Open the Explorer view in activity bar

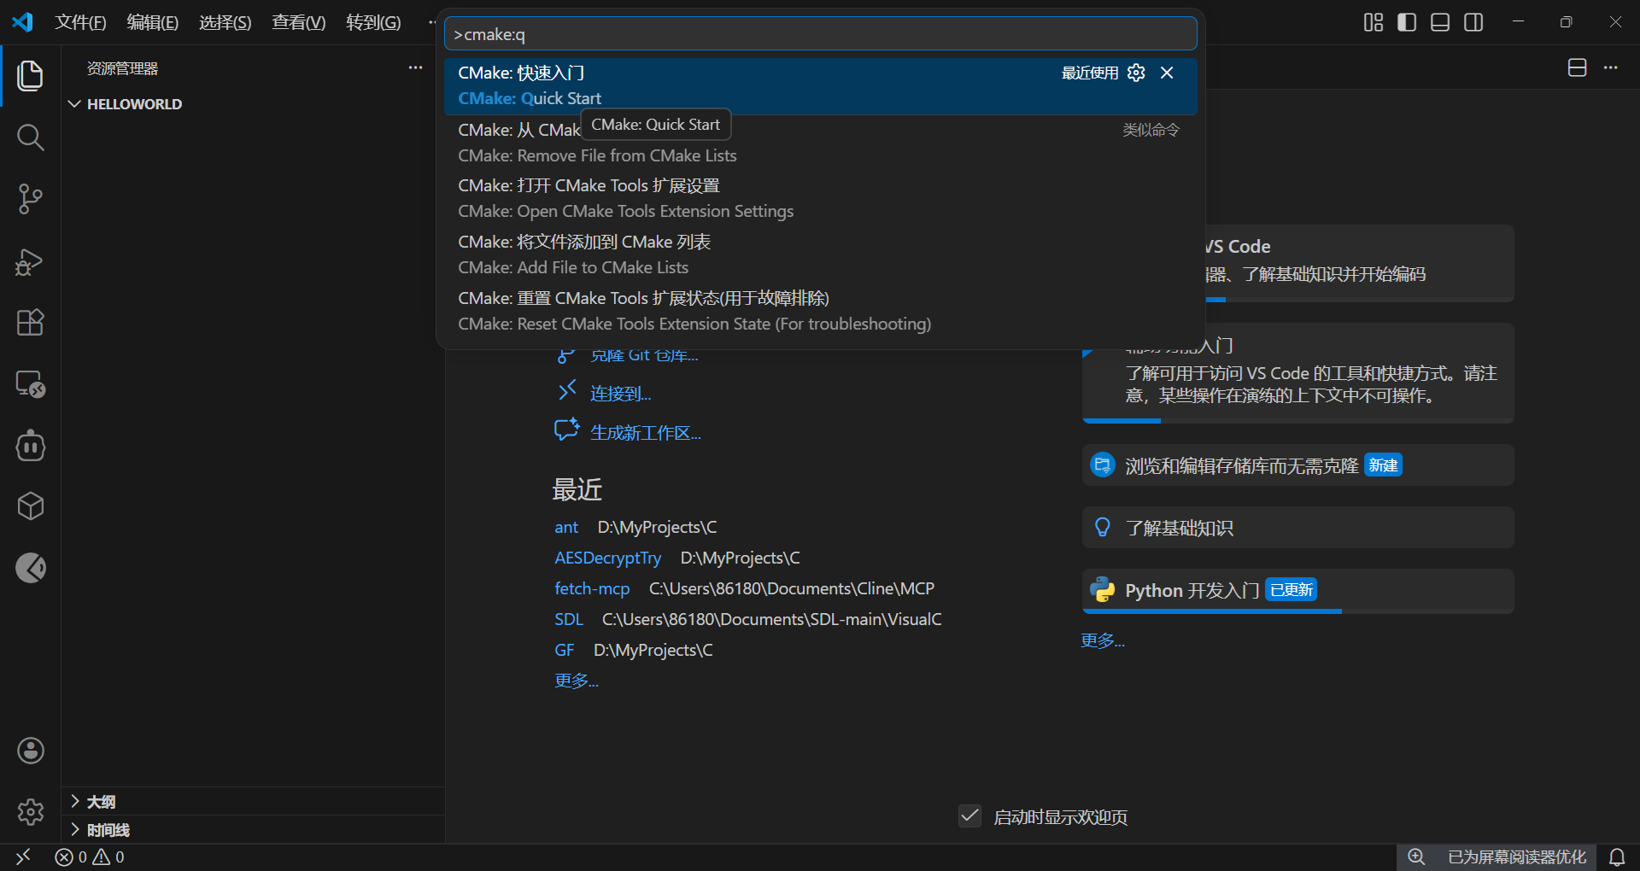[31, 75]
